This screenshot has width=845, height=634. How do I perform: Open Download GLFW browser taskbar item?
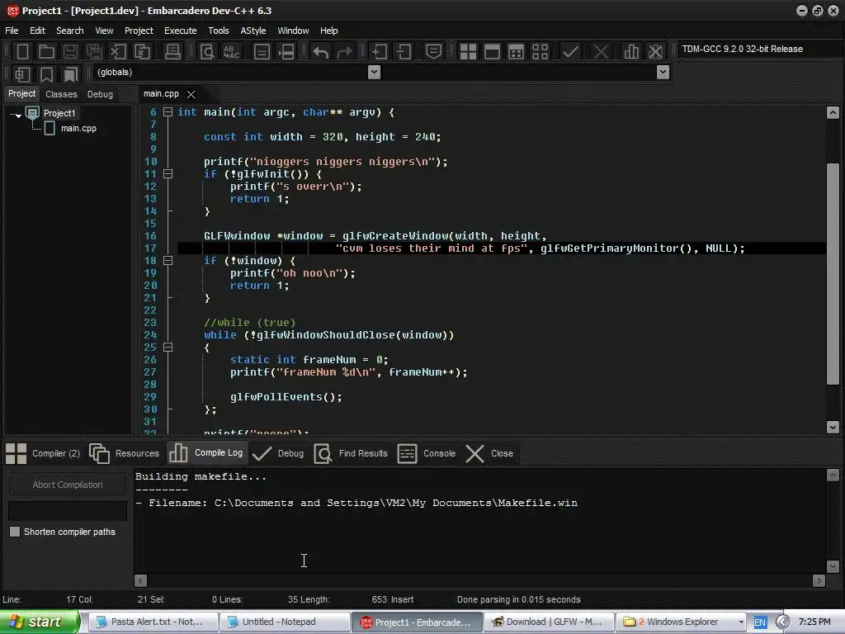(x=549, y=622)
